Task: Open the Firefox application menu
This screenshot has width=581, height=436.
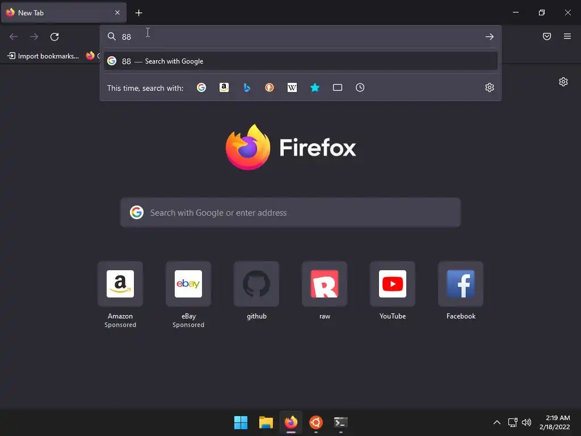Action: click(567, 36)
